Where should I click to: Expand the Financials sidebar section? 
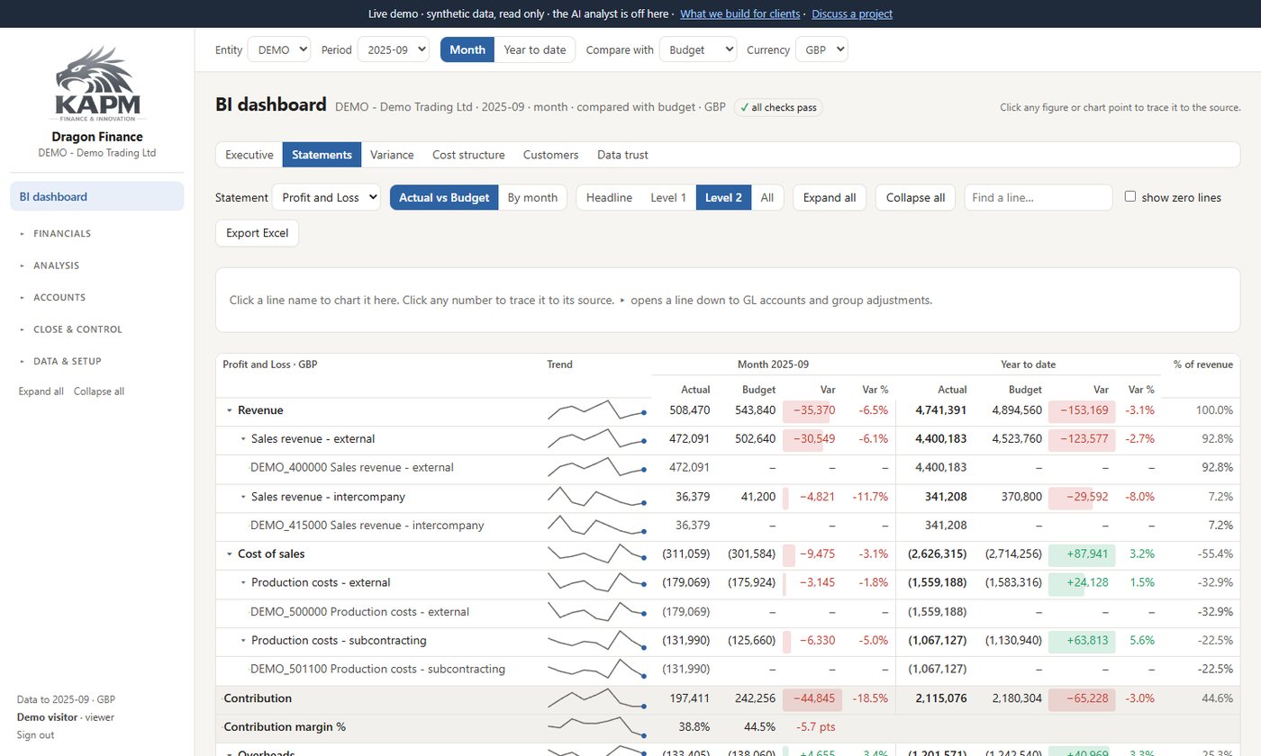pyautogui.click(x=97, y=233)
